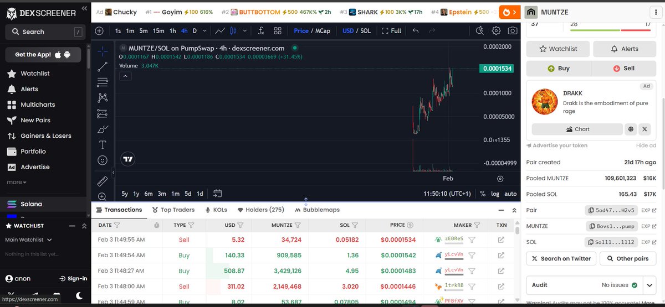Set chart range to 5d
665x307 pixels.
[188, 194]
